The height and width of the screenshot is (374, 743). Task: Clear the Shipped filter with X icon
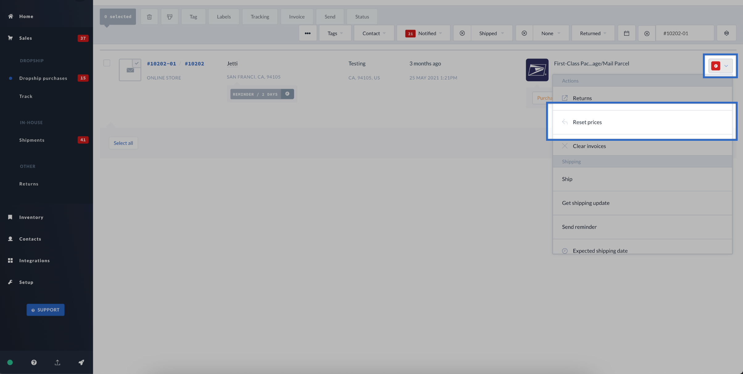[524, 33]
